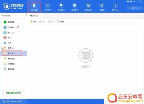Click the 导出 export toolbar button
The width and height of the screenshot is (144, 104).
42,22
